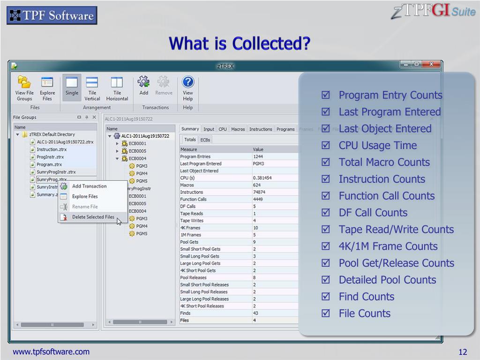Toggle the Detailed Pool Counts checkbox
Image resolution: width=480 pixels, height=360 pixels.
(326, 279)
